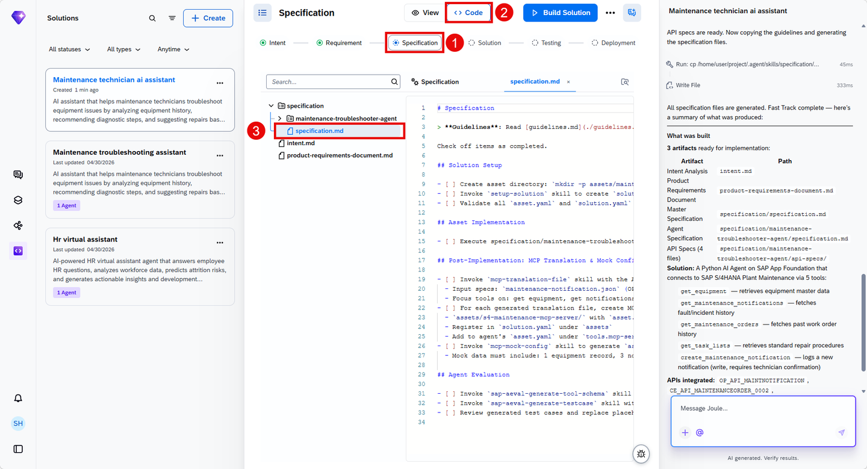Click the bug debug icon at editor bottom
Image resolution: width=867 pixels, height=469 pixels.
click(x=641, y=455)
